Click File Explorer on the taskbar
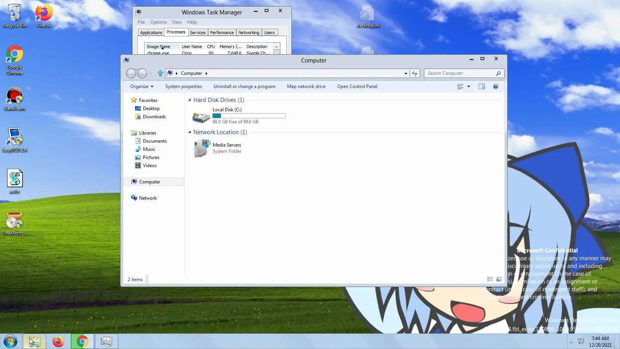This screenshot has width=620, height=349. 34,342
